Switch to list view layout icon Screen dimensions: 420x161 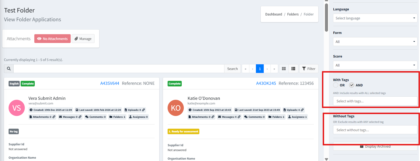click(293, 69)
